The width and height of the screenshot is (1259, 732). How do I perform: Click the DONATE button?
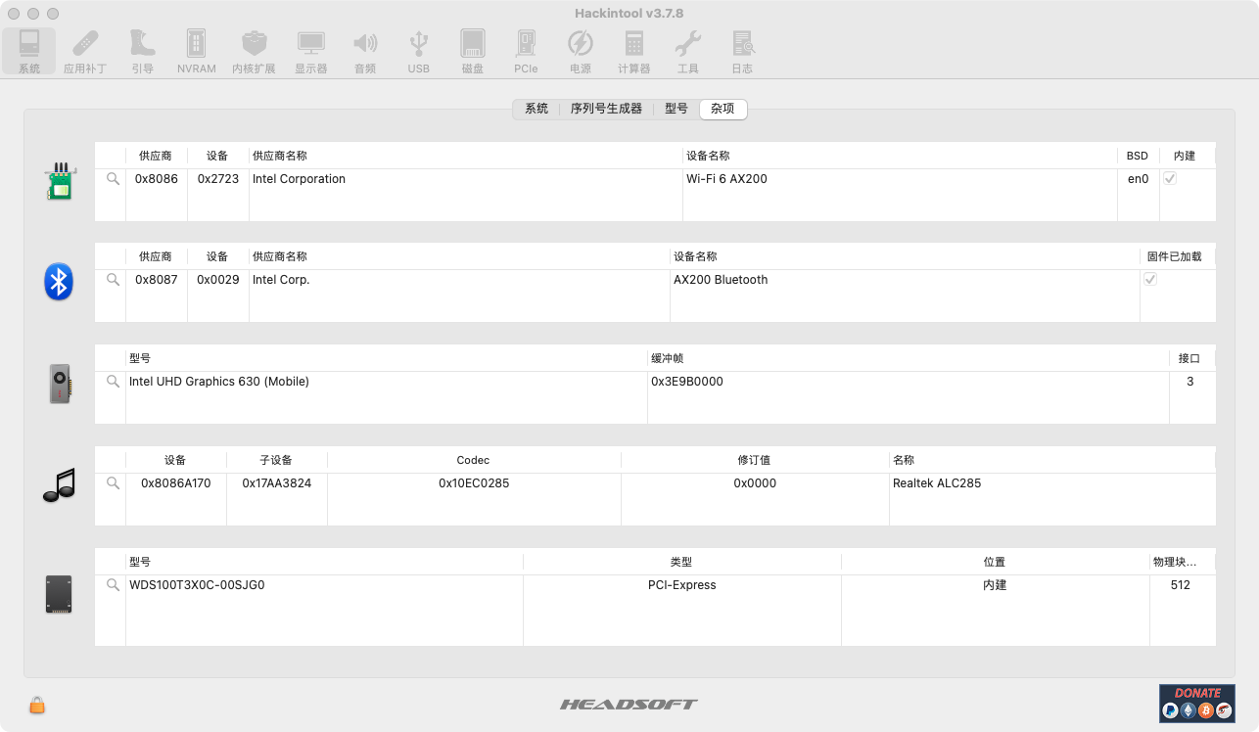[1196, 703]
